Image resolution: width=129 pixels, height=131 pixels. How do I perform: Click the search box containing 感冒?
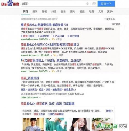click(53, 4)
